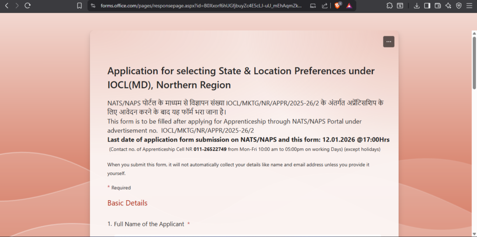Share this page via the share icon
The width and height of the screenshot is (477, 237).
coord(325,6)
